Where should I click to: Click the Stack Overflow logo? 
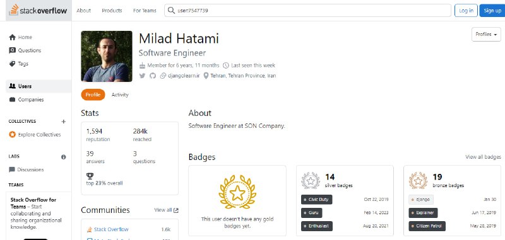(39, 10)
